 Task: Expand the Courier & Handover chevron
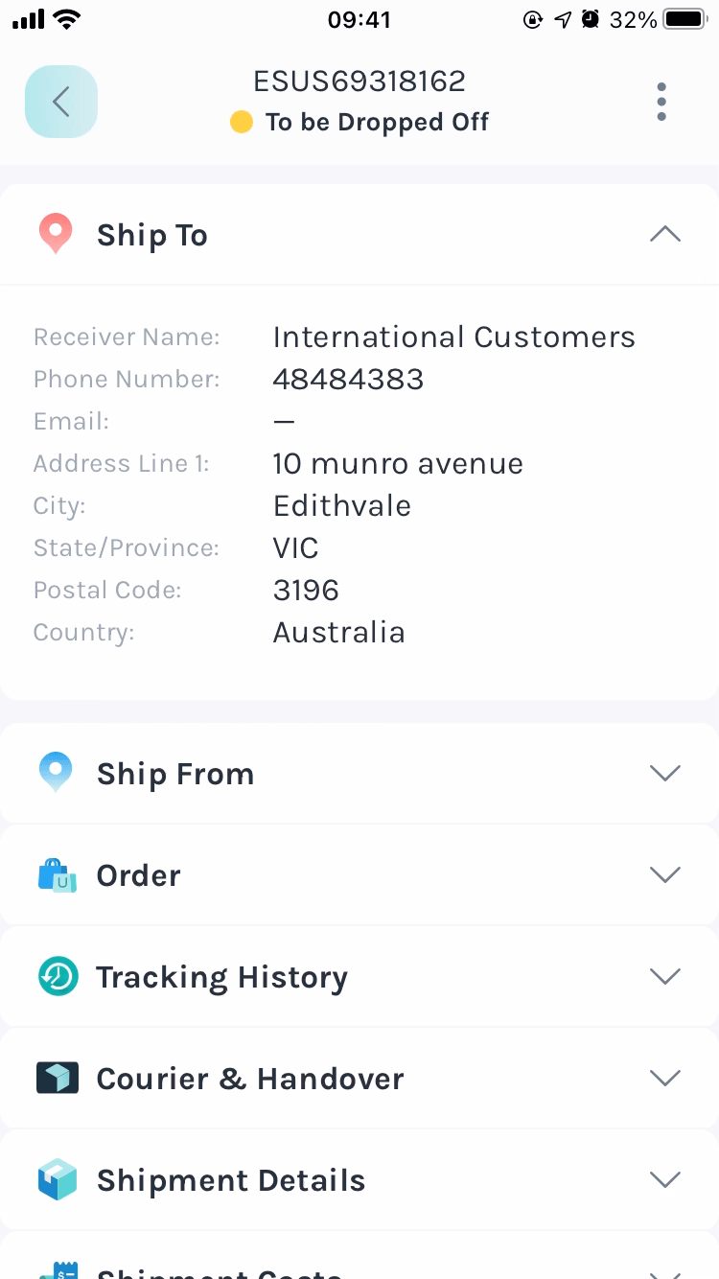pos(665,1078)
